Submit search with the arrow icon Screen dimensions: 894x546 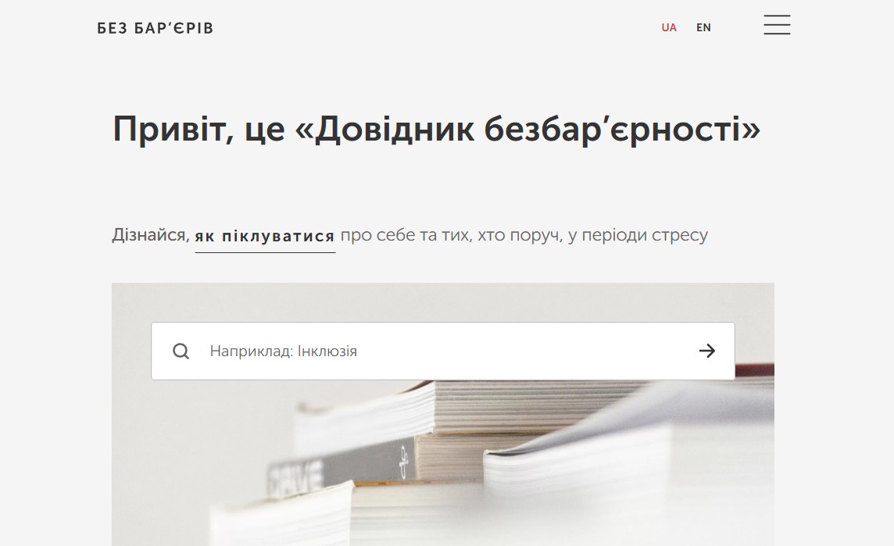(x=706, y=352)
